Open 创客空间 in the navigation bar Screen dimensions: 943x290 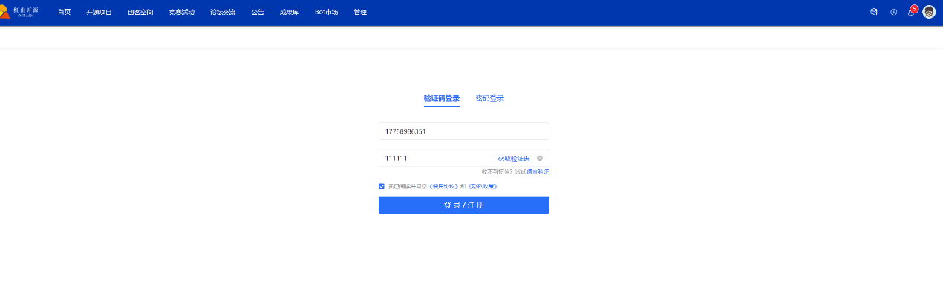coord(140,12)
